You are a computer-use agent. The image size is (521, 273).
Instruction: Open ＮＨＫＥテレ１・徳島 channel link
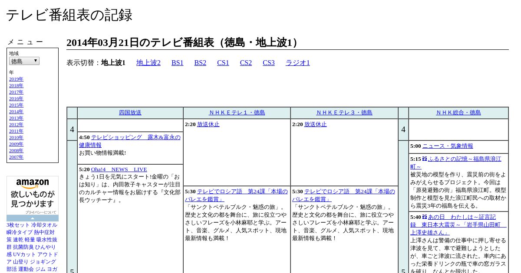pyautogui.click(x=237, y=113)
